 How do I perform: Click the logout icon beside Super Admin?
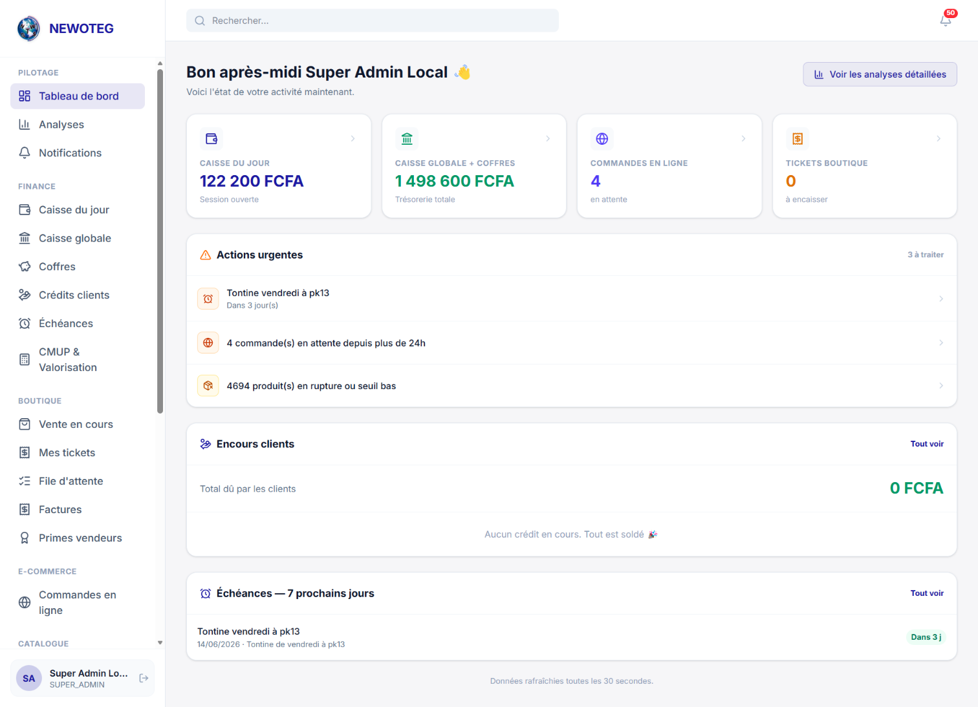click(x=144, y=678)
